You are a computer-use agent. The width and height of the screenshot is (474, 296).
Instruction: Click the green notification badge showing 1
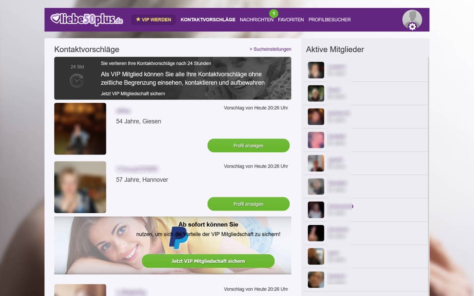(274, 13)
